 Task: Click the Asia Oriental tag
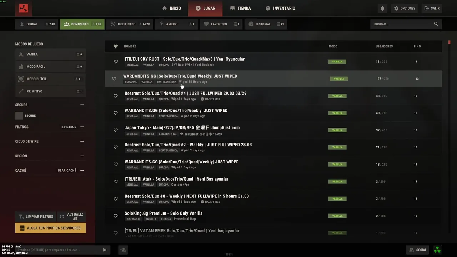167,134
